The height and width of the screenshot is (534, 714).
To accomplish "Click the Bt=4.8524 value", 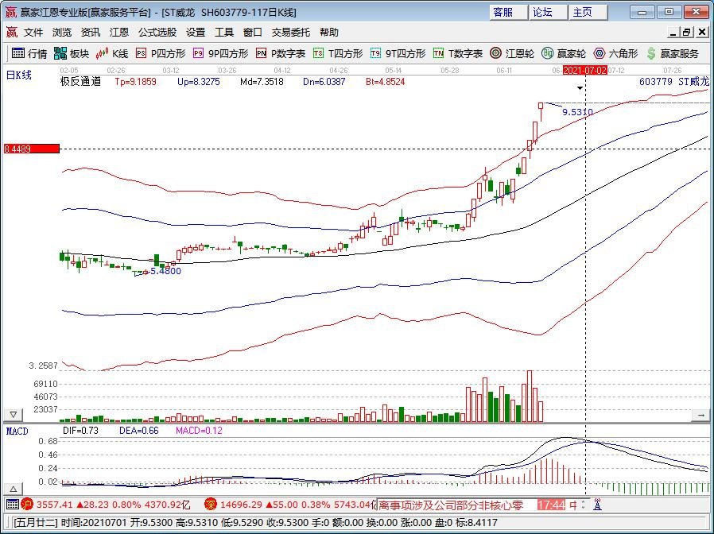I will (x=386, y=82).
